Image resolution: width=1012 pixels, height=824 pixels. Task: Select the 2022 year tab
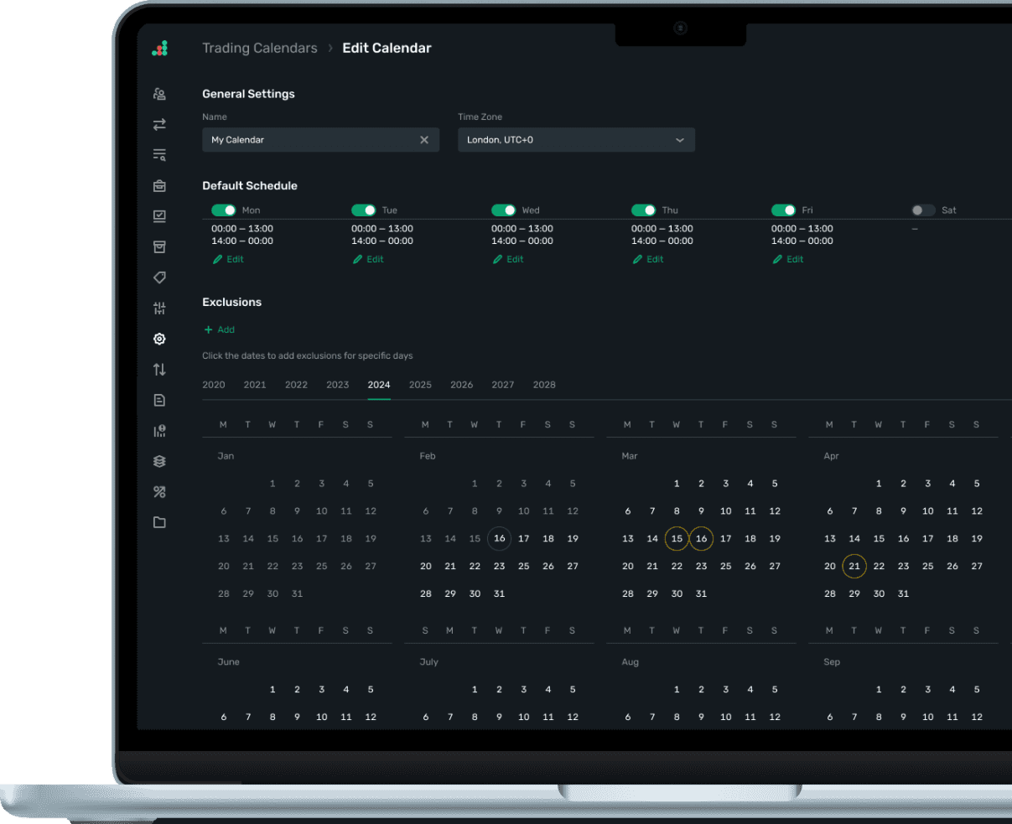point(296,385)
